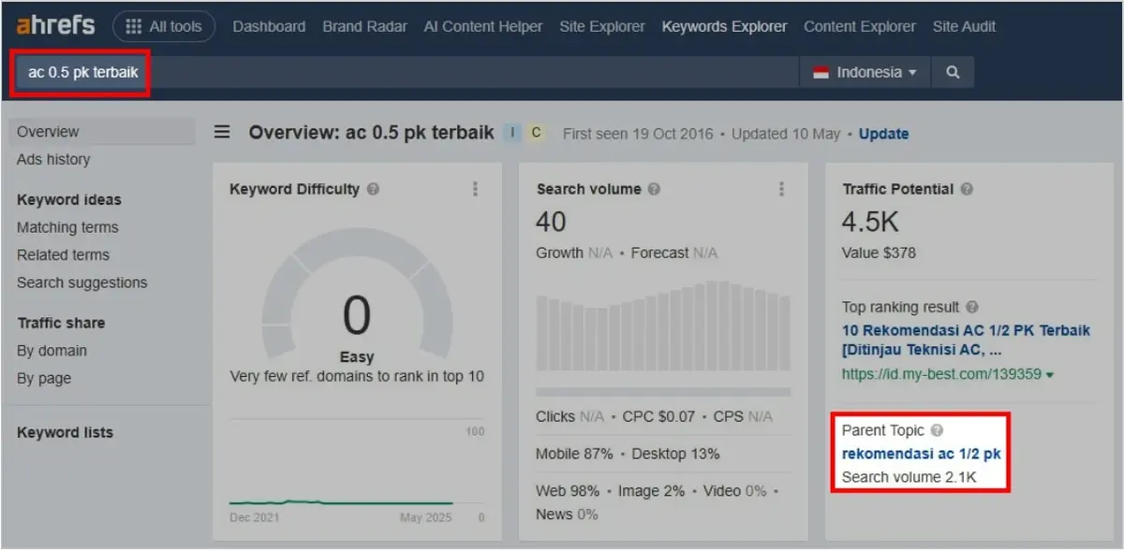Open Matching terms
The image size is (1124, 550).
click(67, 227)
